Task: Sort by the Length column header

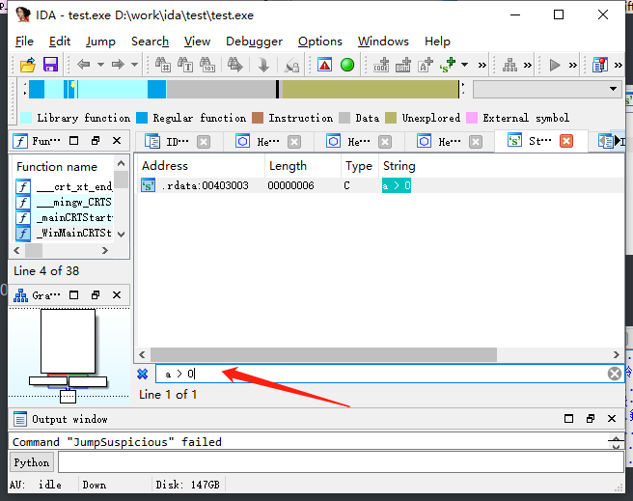Action: pyautogui.click(x=303, y=166)
